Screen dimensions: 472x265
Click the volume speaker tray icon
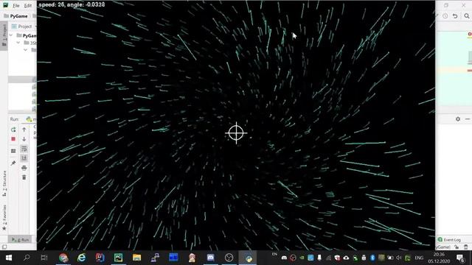click(399, 258)
